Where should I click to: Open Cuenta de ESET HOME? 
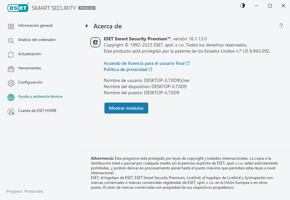coord(37,111)
